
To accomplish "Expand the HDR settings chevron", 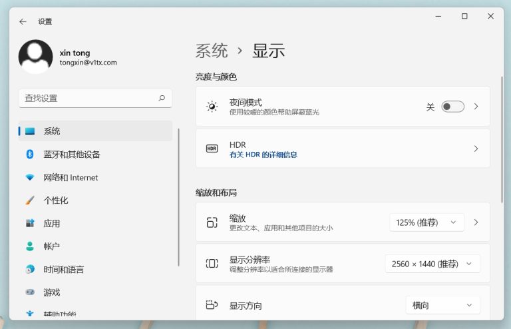I will pos(476,149).
